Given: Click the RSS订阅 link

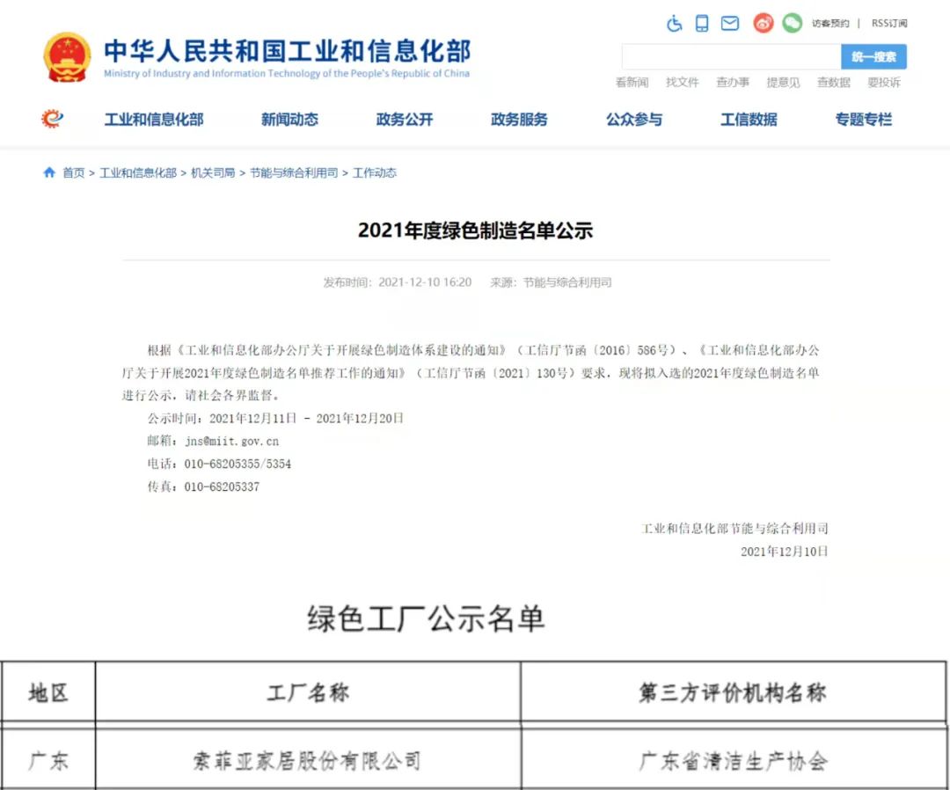Looking at the screenshot, I should pos(888,24).
